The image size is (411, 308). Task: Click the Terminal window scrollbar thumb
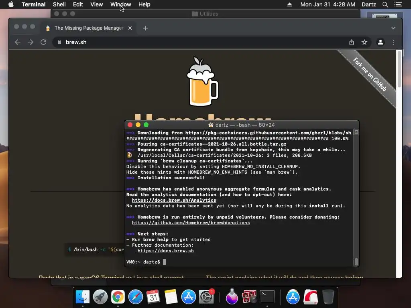point(356,261)
